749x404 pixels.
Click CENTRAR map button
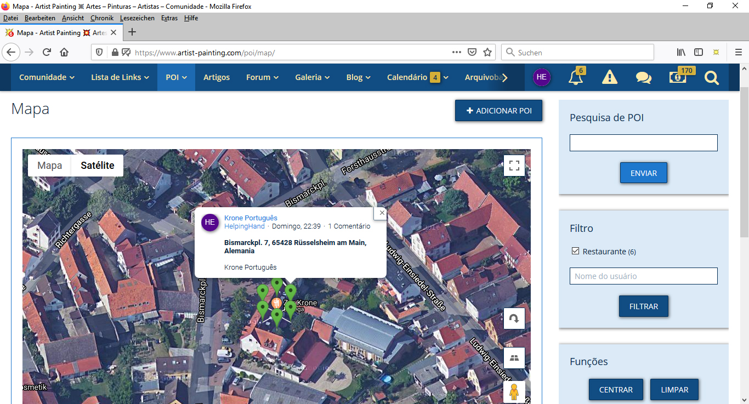tap(616, 390)
